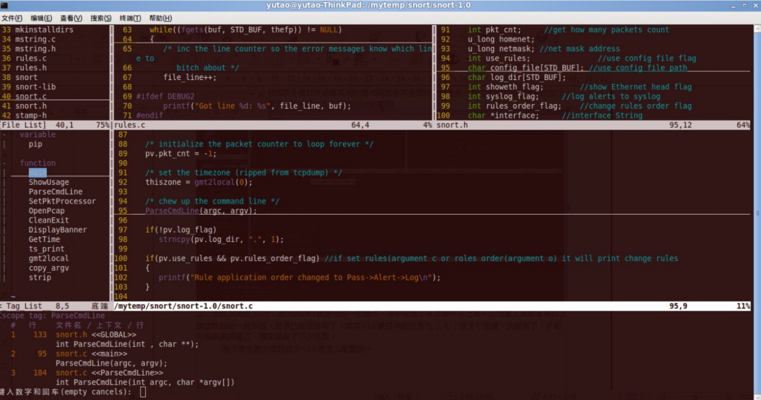Open the 文件(F) menu
The width and height of the screenshot is (761, 400).
(12, 18)
